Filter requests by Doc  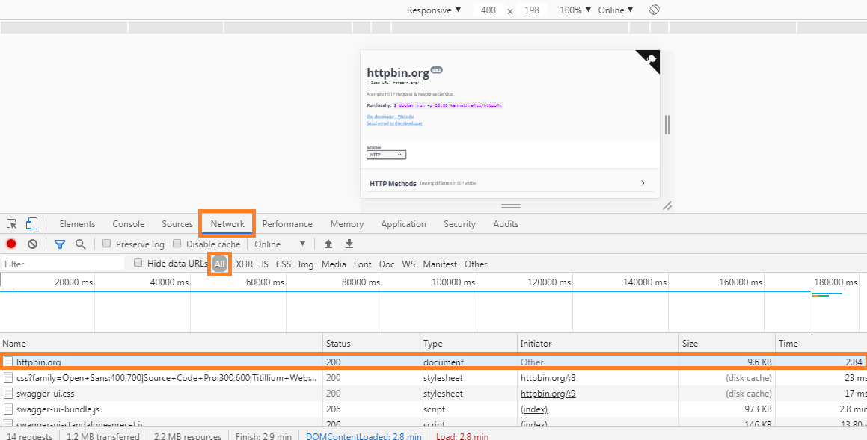(387, 264)
